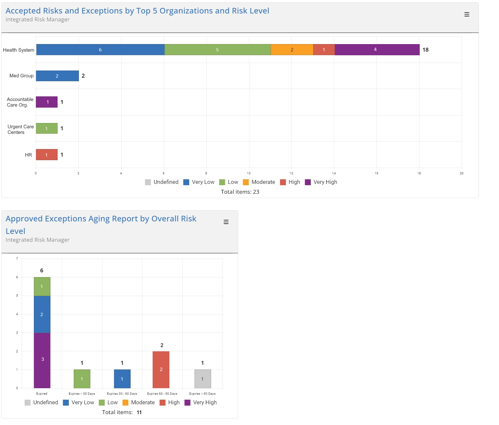Click the Health System axis label
Image resolution: width=499 pixels, height=425 pixels.
pos(19,50)
